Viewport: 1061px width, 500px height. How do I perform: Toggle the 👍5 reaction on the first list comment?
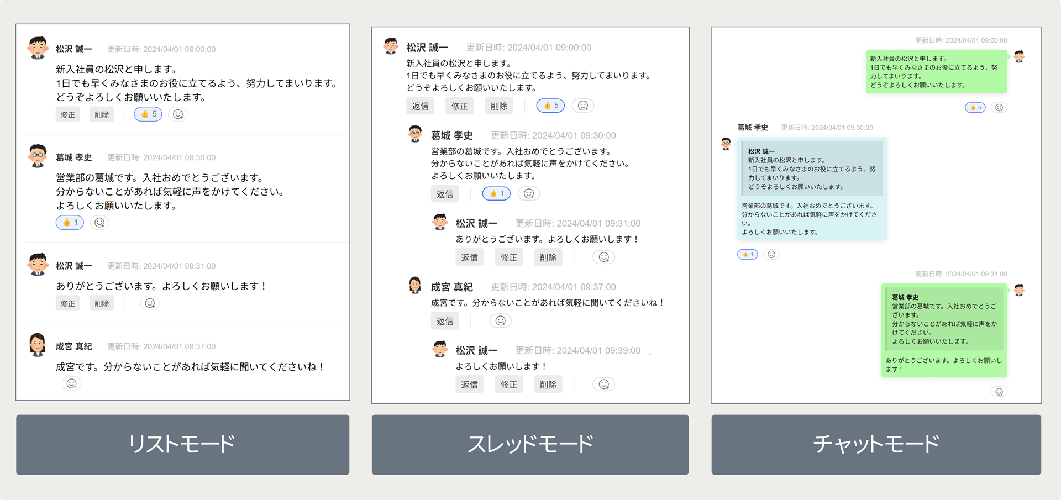147,114
